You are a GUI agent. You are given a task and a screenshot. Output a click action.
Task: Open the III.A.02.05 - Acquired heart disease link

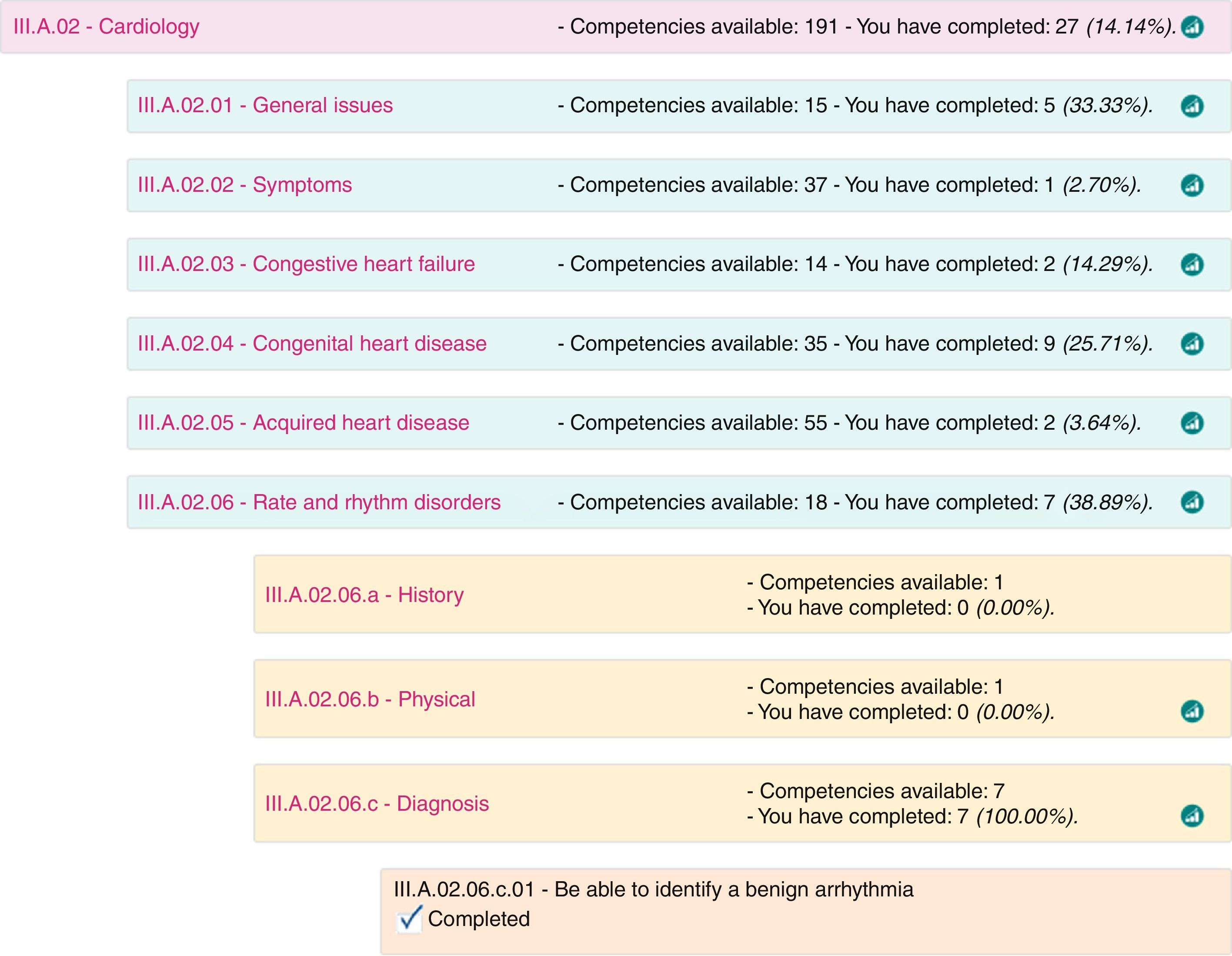(304, 423)
